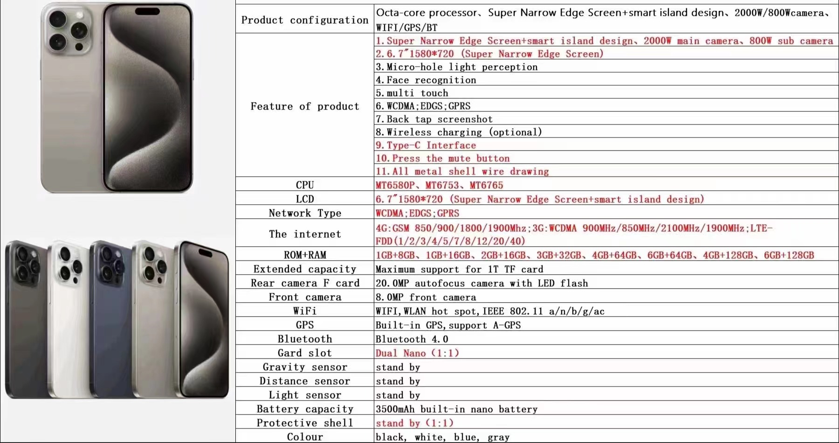Viewport: 839px width, 443px height.
Task: Click the black phone in the color lineup
Action: point(26,322)
